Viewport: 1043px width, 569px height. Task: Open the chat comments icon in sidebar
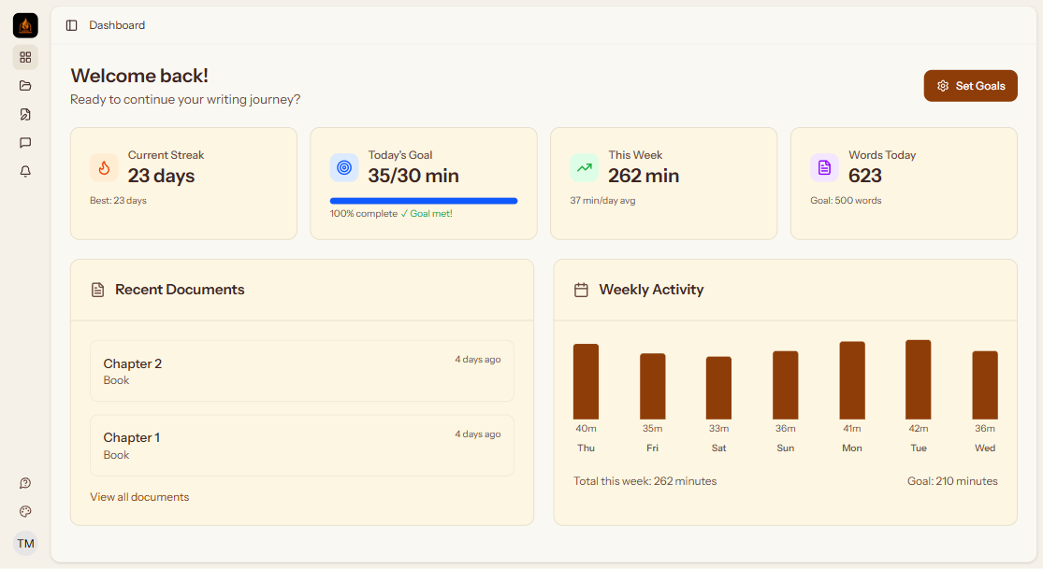pyautogui.click(x=25, y=142)
